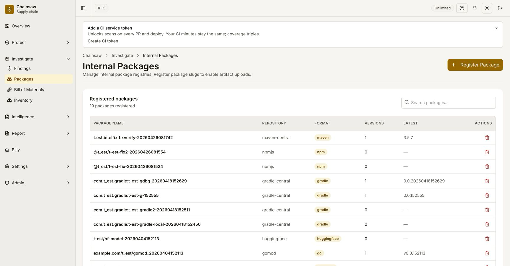Screen dimensions: 510x266
Task: Delete the t-est-gradle-local-20260418152450 package
Action: (x=487, y=224)
